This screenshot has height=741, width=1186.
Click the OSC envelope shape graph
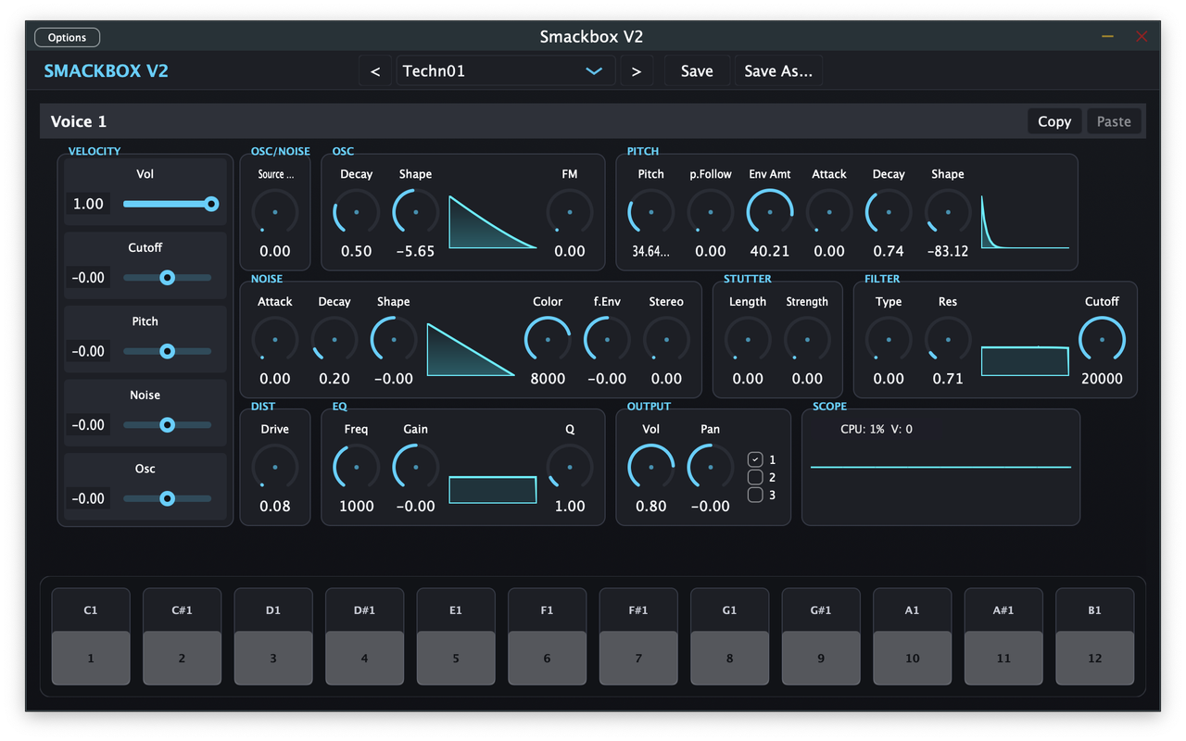(x=493, y=222)
